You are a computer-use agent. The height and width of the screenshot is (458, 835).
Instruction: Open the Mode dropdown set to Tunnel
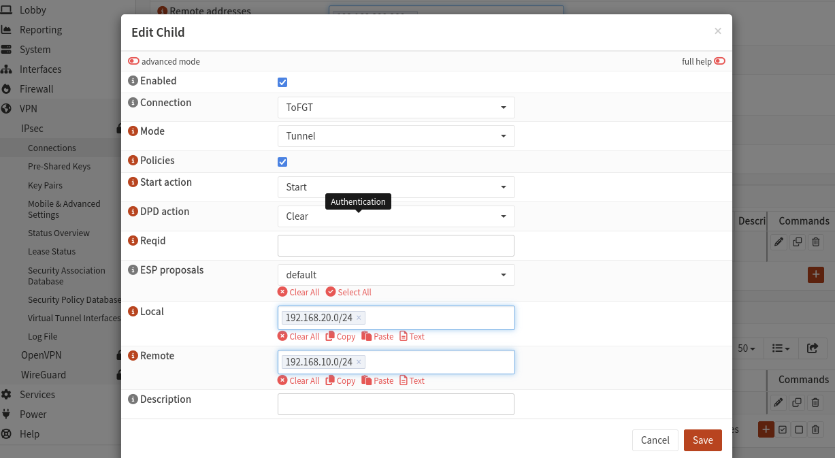(396, 136)
